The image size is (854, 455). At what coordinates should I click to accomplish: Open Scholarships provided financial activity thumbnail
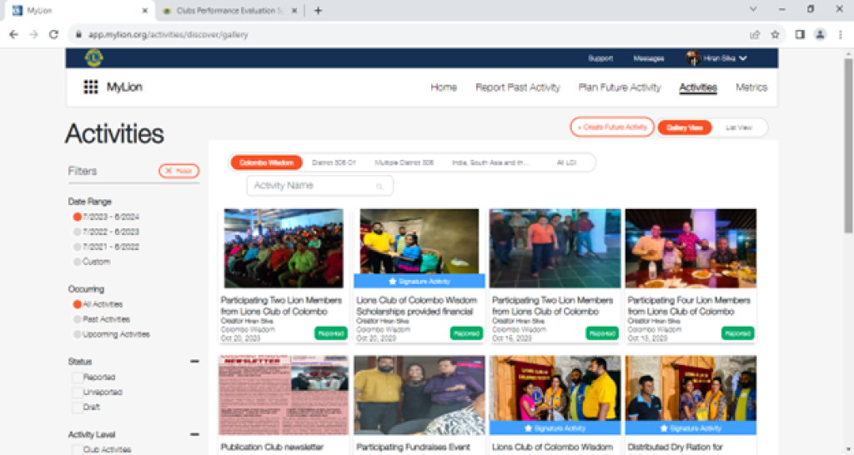click(x=419, y=242)
